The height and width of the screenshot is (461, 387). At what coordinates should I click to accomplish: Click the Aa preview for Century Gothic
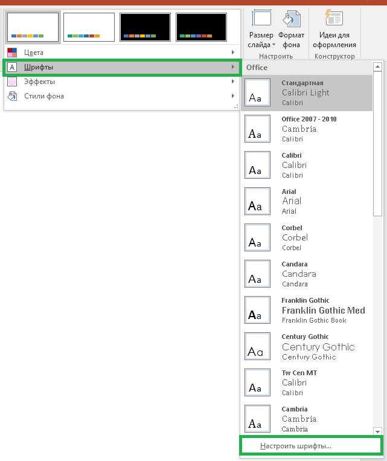coord(257,346)
